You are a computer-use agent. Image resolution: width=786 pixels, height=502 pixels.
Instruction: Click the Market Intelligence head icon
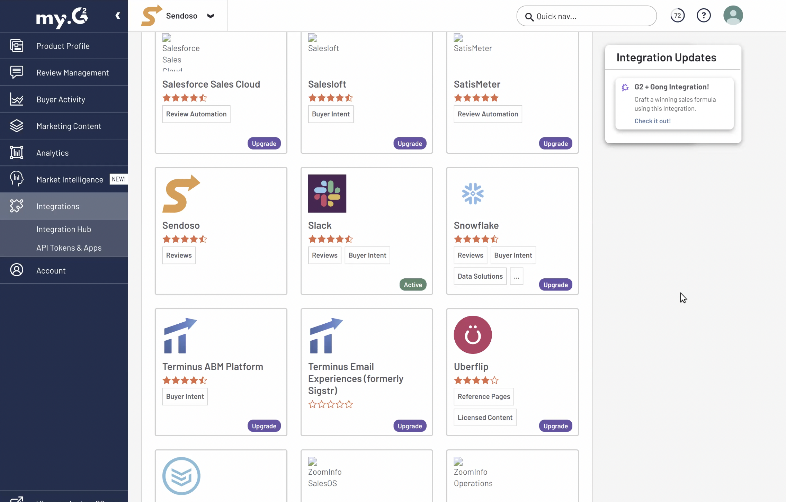click(x=16, y=179)
